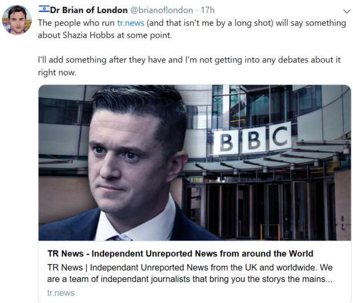Click the Israel flag emoji before the name

[x=44, y=9]
